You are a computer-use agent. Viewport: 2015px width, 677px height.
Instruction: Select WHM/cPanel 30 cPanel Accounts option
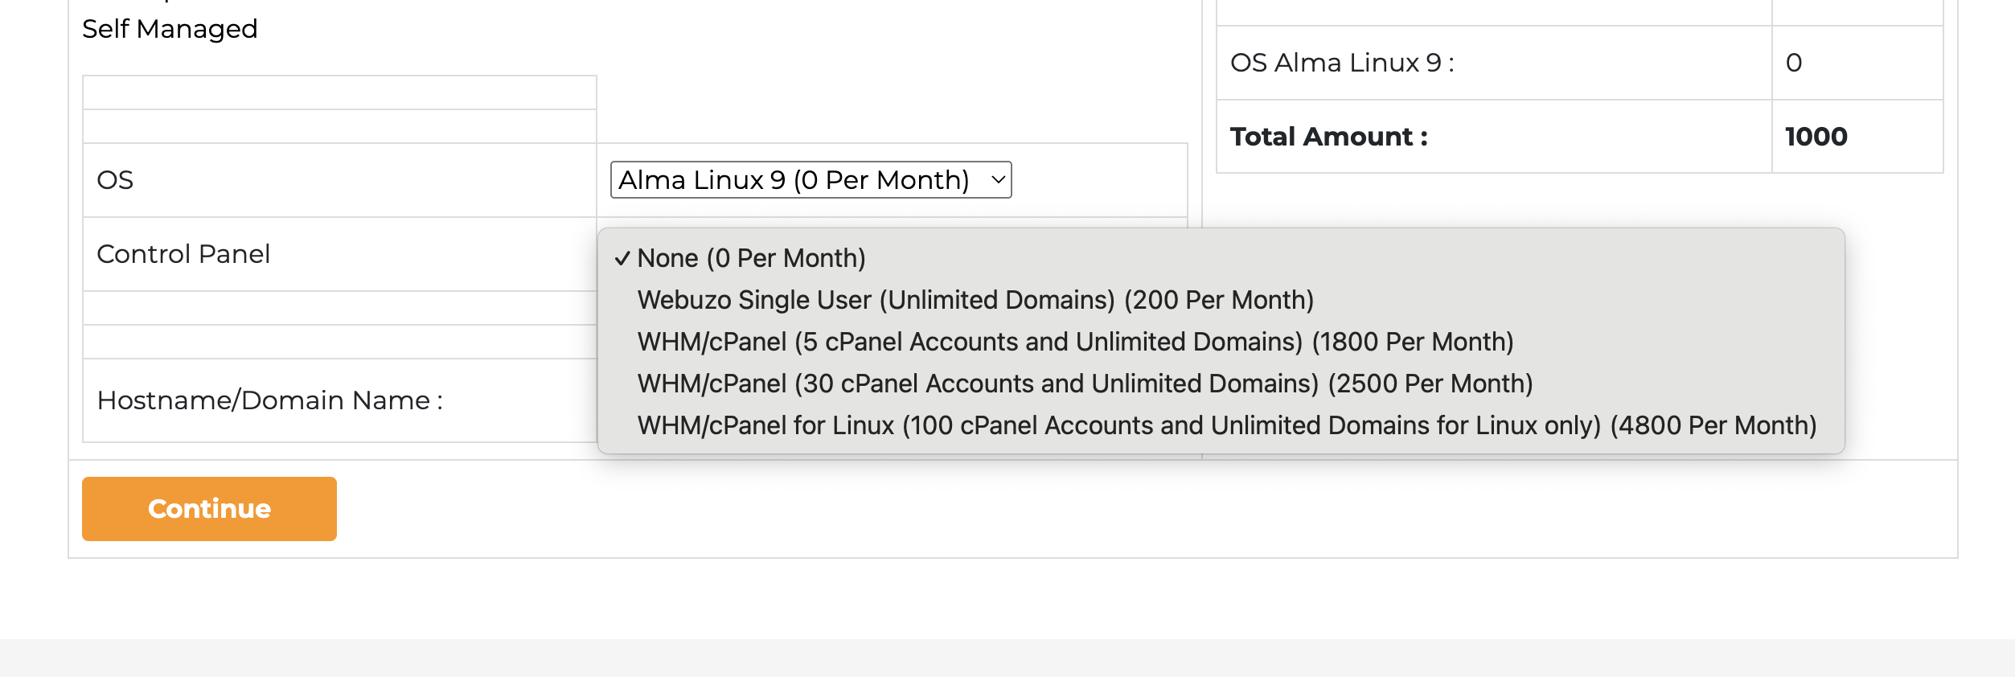click(x=1085, y=384)
